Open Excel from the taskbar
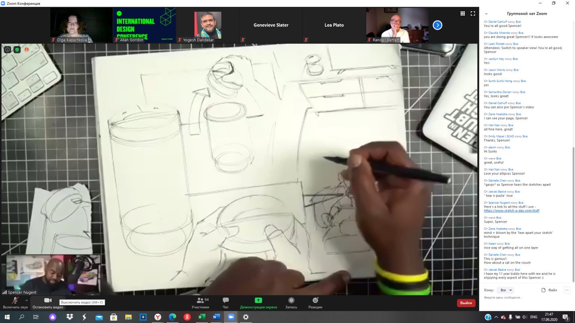 (202, 317)
